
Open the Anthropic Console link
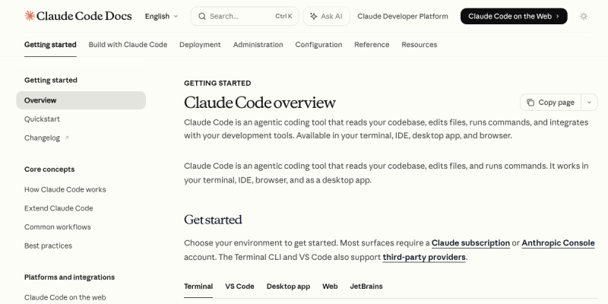[558, 243]
